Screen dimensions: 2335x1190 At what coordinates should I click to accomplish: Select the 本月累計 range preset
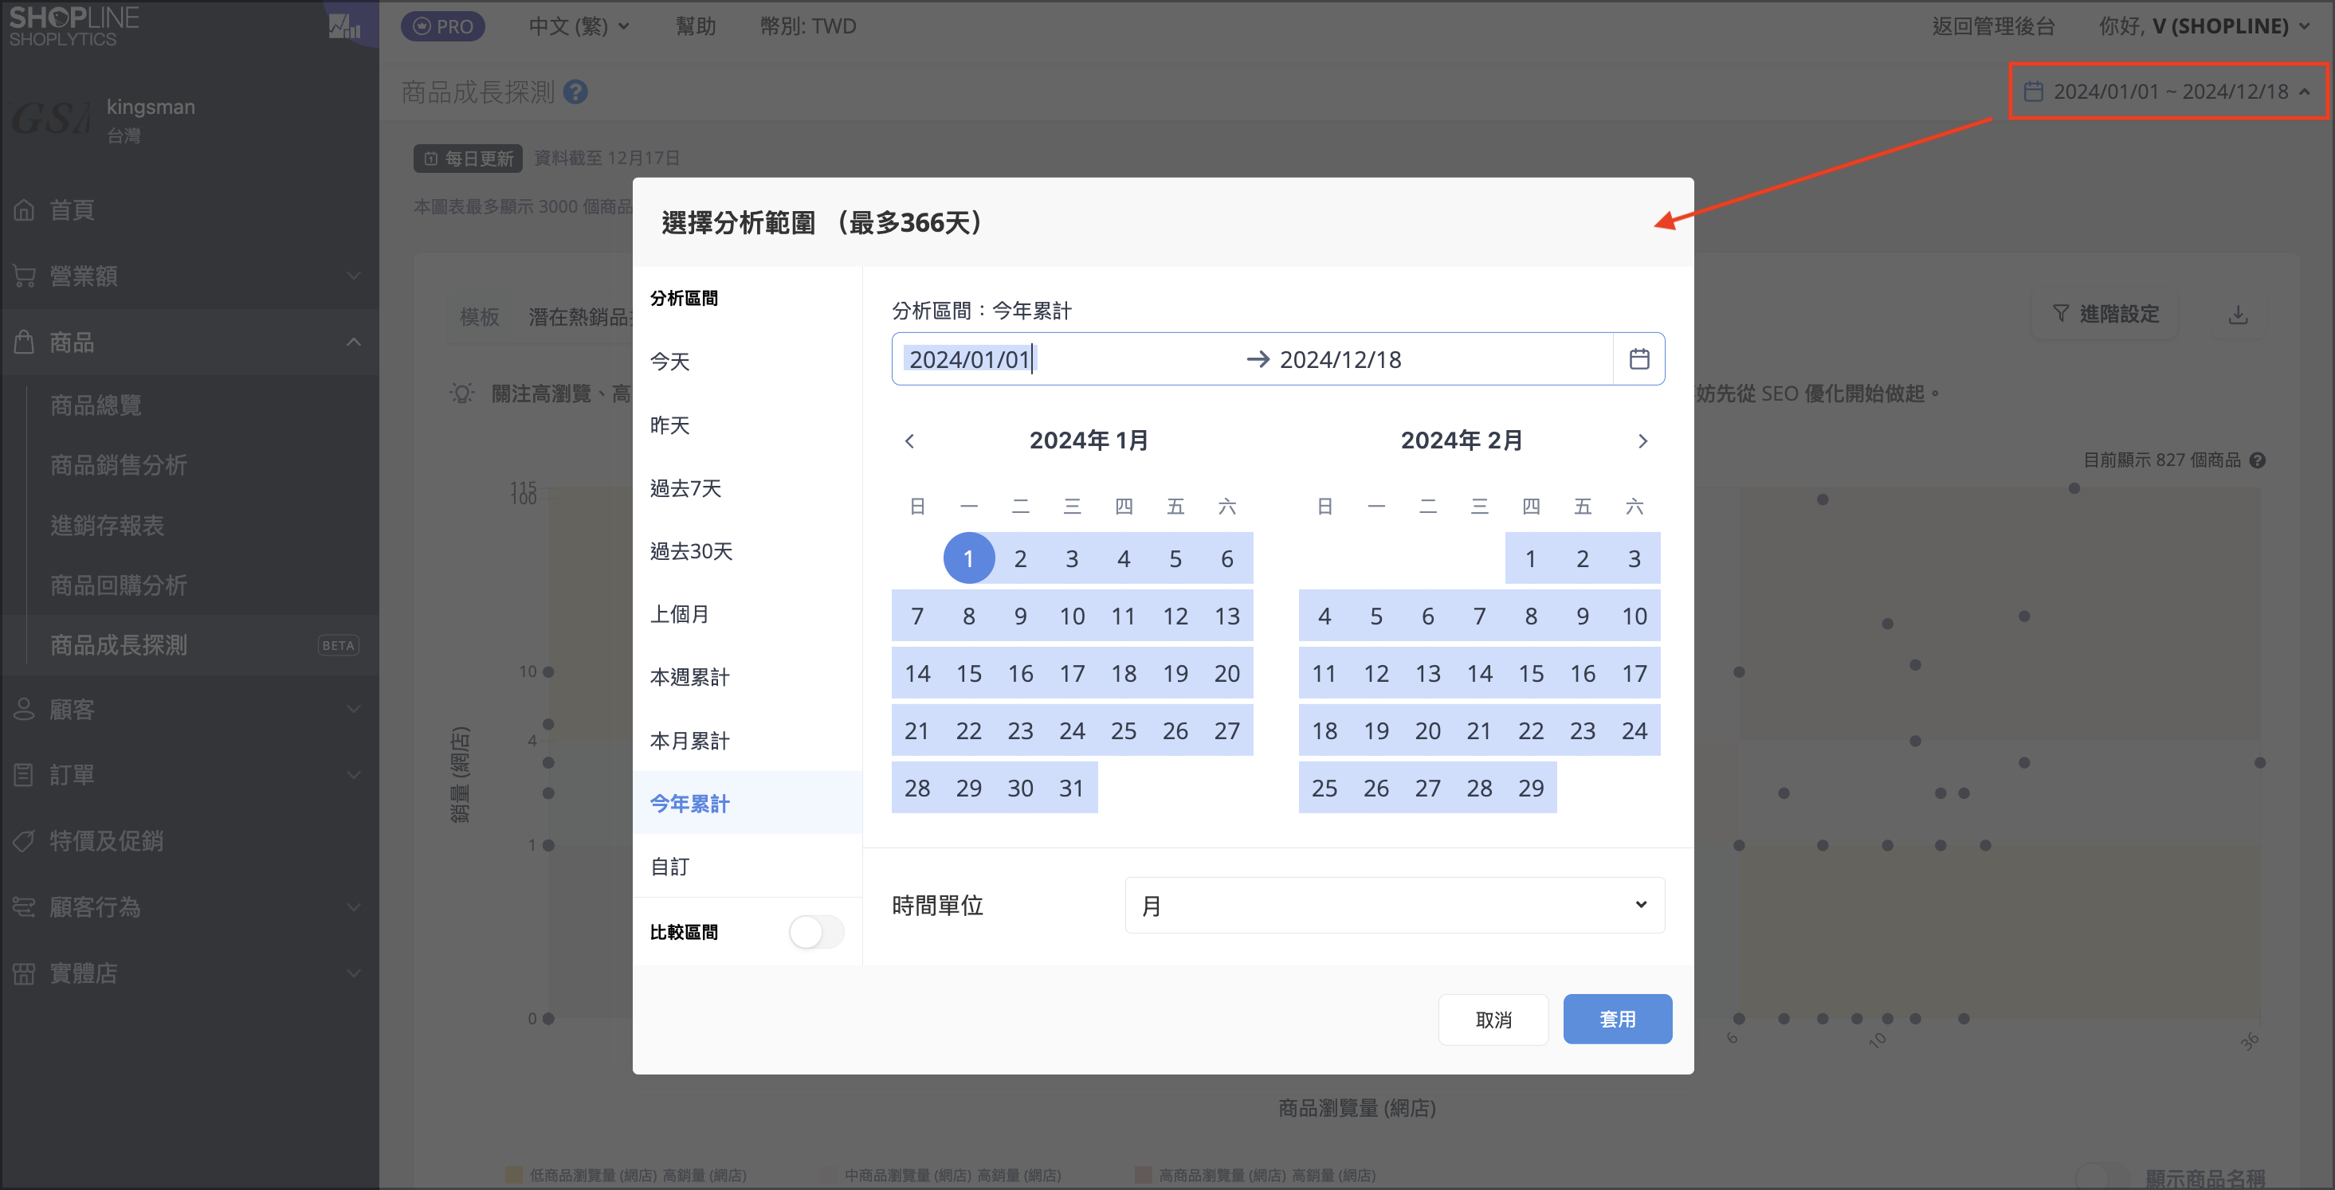[x=747, y=741]
